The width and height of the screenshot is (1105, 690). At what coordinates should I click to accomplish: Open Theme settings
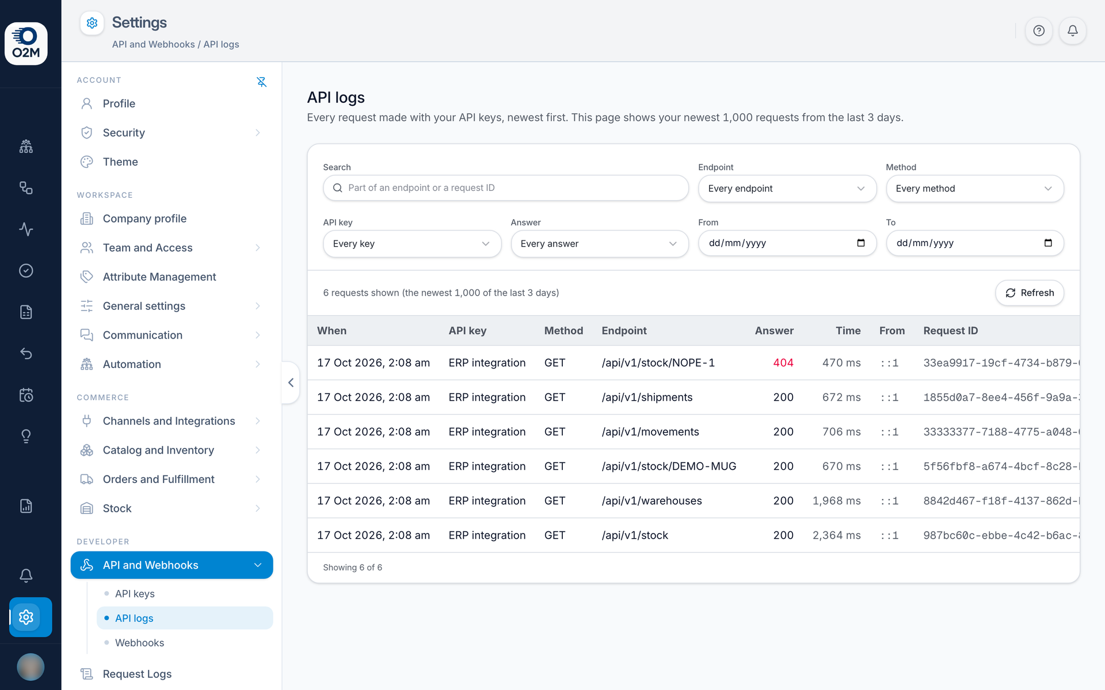(x=172, y=162)
